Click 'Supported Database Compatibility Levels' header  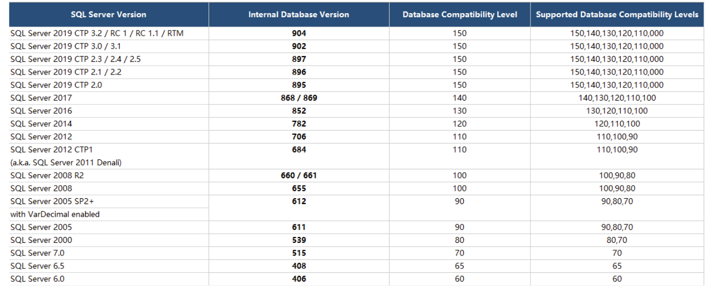[x=617, y=15]
